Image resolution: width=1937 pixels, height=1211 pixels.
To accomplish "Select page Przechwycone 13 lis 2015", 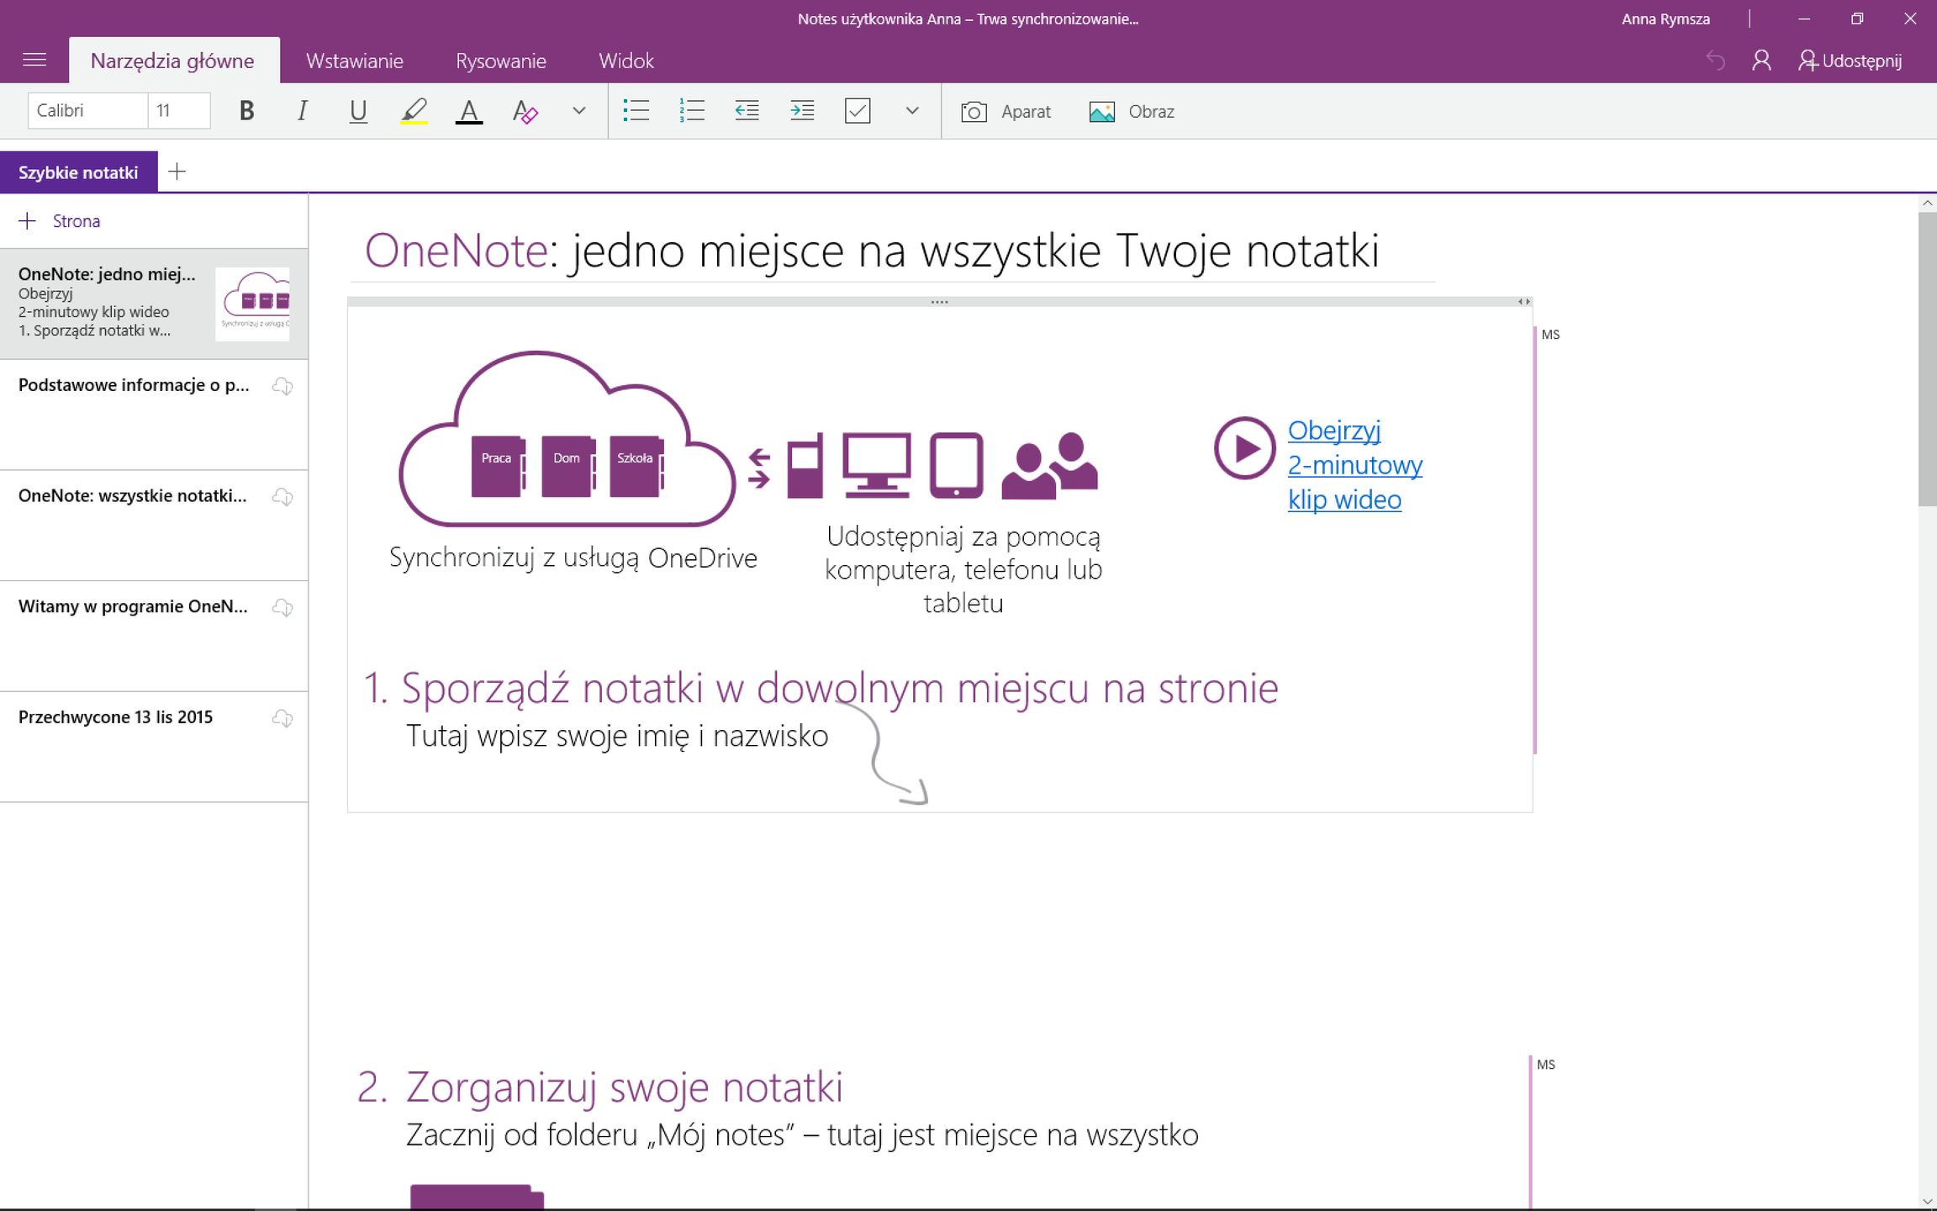I will pyautogui.click(x=116, y=717).
